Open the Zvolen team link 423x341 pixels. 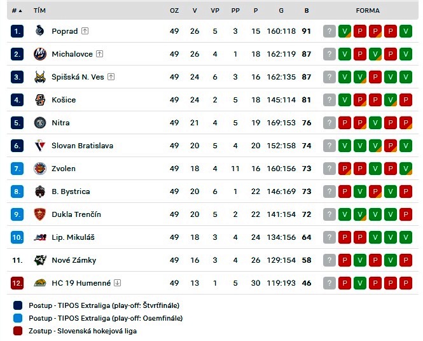[x=64, y=169]
